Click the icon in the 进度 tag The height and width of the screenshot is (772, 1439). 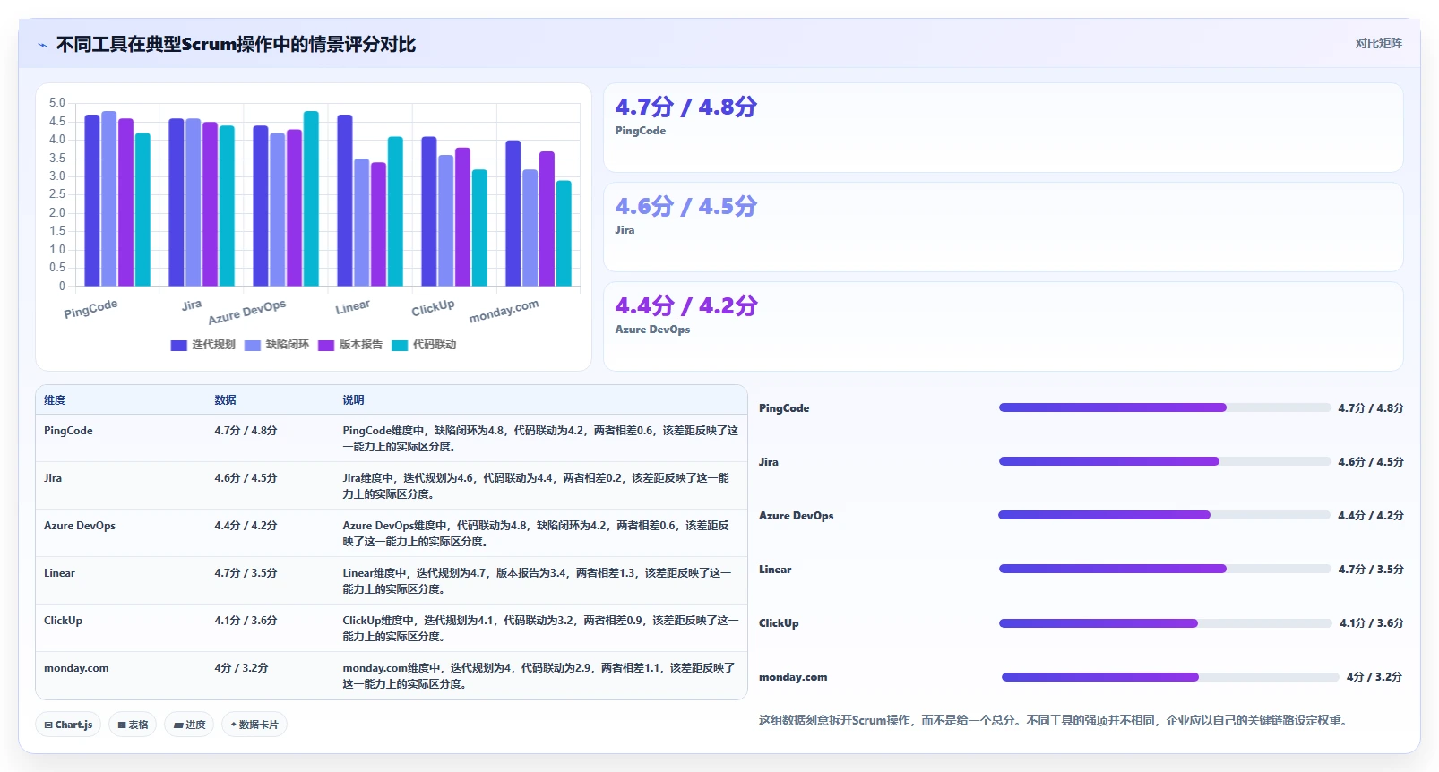[x=178, y=725]
